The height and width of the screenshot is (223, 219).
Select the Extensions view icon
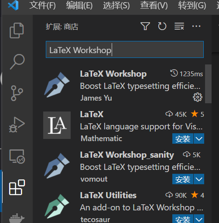pyautogui.click(x=17, y=187)
